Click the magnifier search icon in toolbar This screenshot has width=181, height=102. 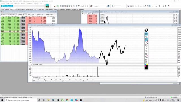tap(113, 6)
